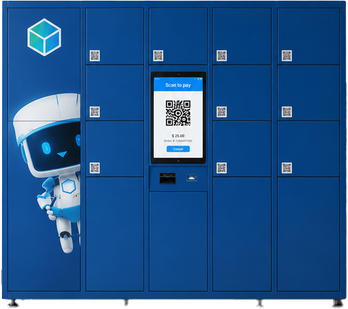
Task: Tap the hexagon badge on the robot's chest
Action: (69, 186)
